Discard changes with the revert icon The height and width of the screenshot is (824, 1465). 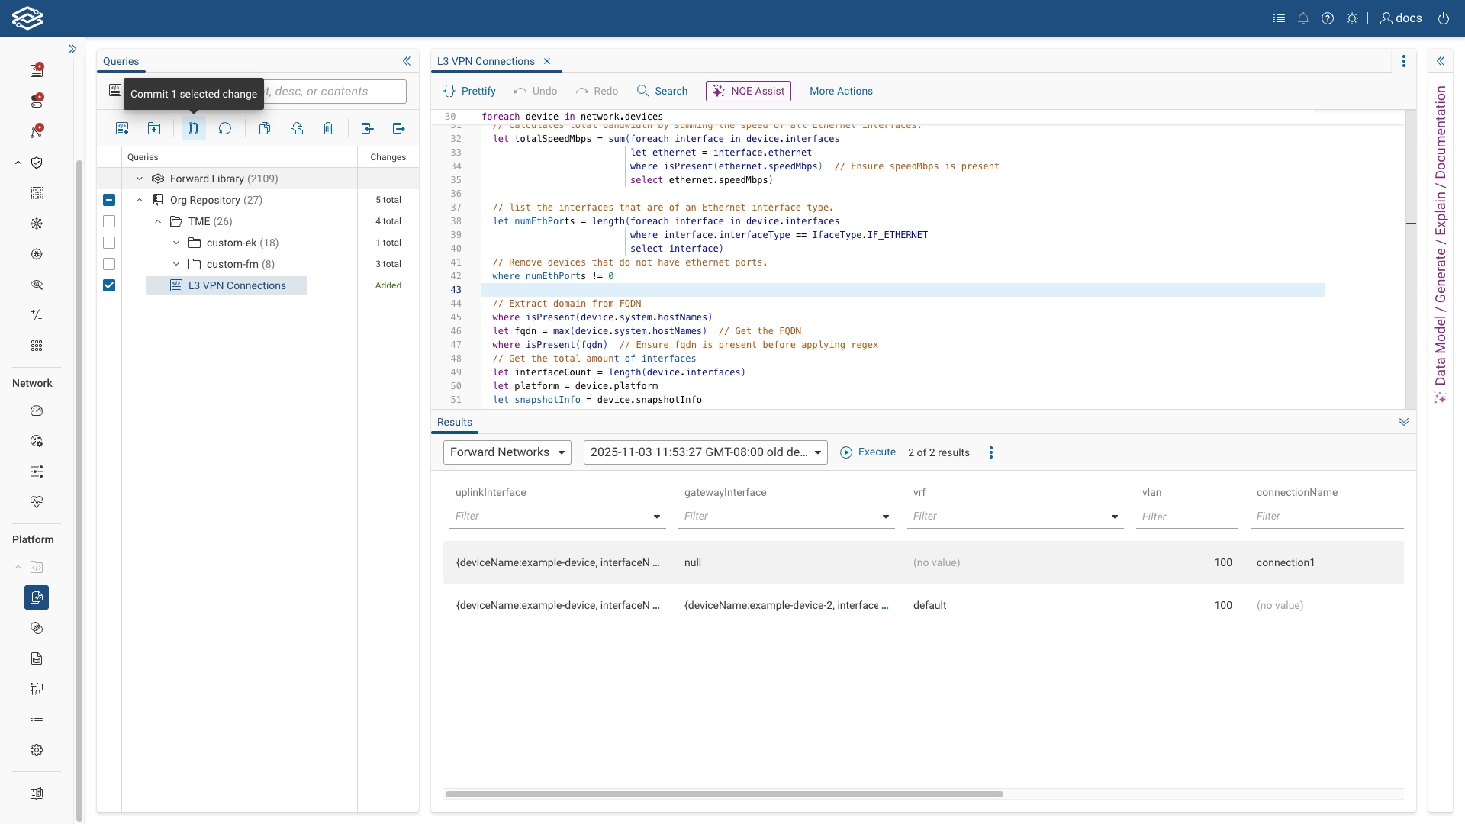pyautogui.click(x=224, y=128)
